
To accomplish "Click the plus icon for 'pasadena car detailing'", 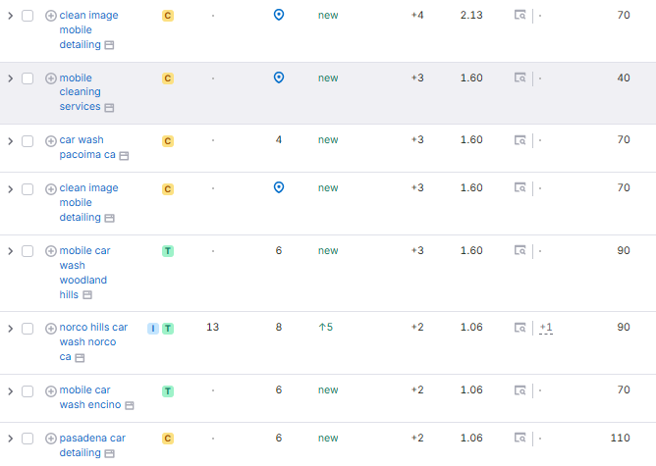I will (x=51, y=439).
